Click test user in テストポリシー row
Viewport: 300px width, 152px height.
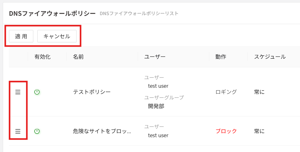click(x=158, y=86)
